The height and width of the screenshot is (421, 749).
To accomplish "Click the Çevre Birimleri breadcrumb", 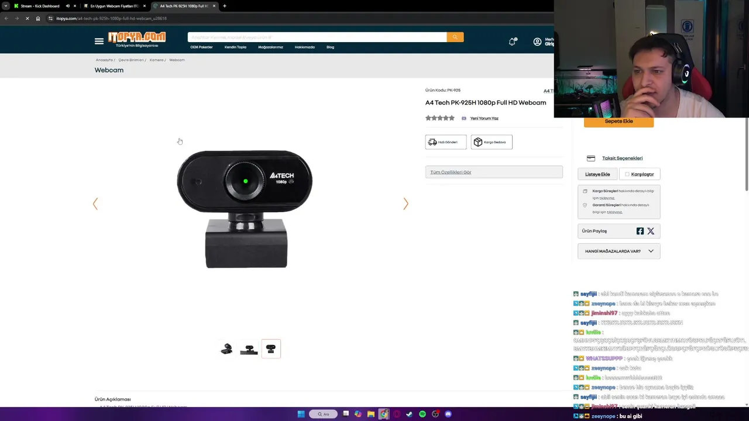I will tap(130, 60).
